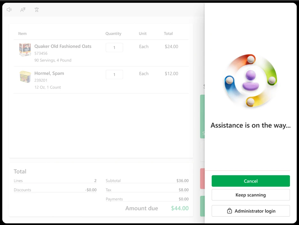The height and width of the screenshot is (225, 299).
Task: Select the Hormel Spam product image
Action: 25,77
